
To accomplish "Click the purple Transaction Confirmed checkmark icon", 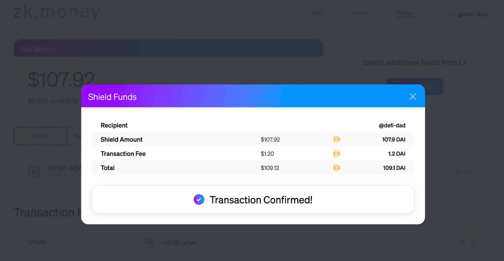I will 199,199.
